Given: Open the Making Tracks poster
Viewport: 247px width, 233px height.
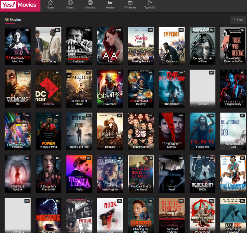Looking at the screenshot, I should [x=141, y=46].
